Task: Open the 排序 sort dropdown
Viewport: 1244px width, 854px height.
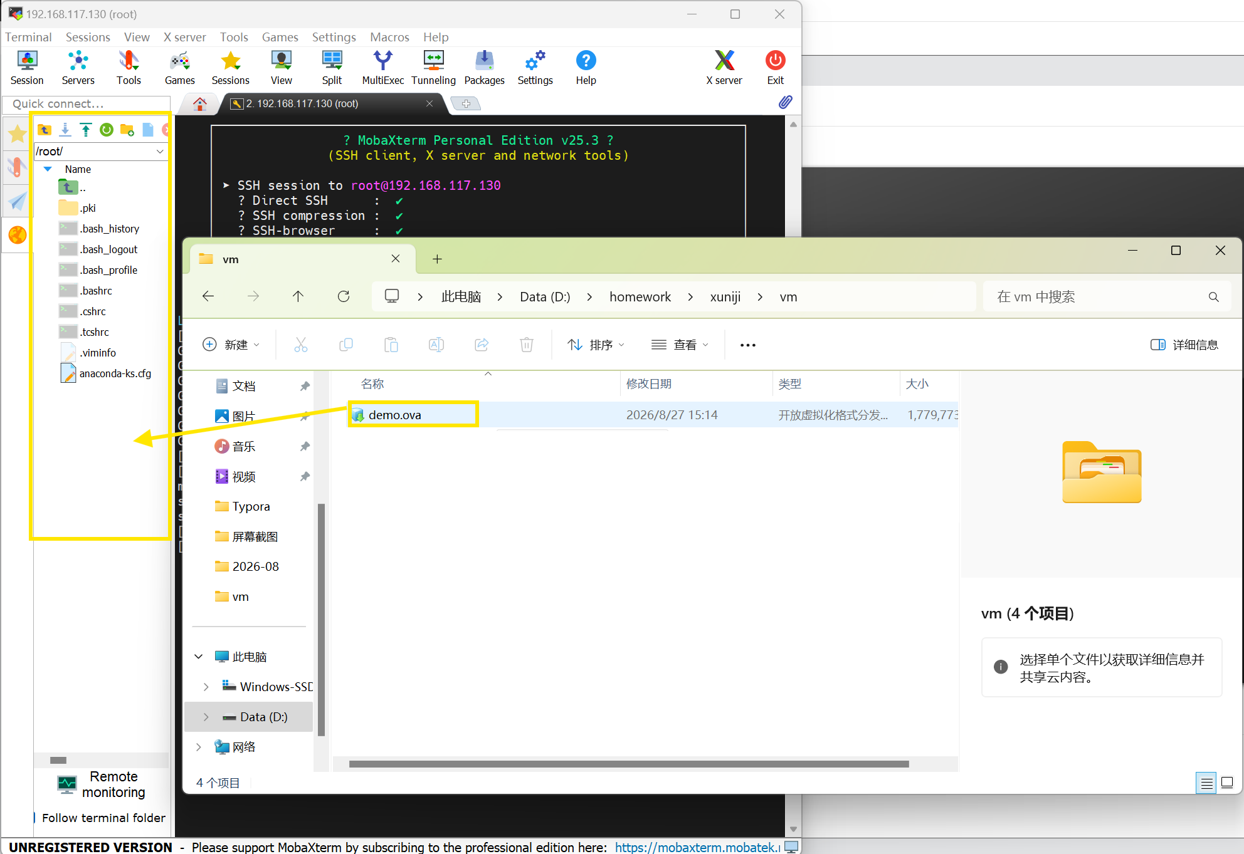Action: (596, 345)
